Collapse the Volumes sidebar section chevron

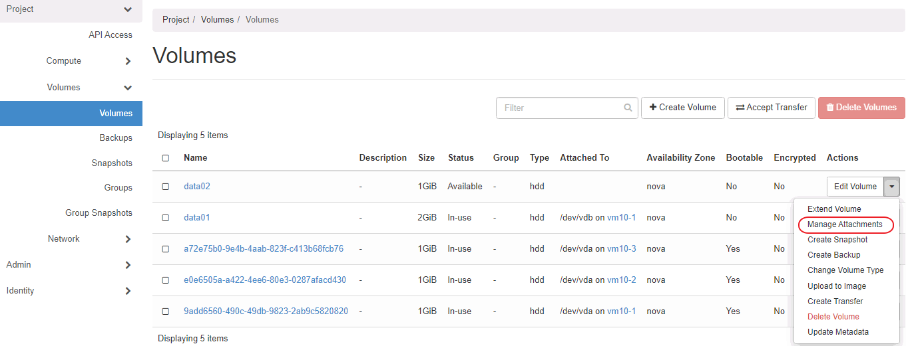tap(128, 88)
